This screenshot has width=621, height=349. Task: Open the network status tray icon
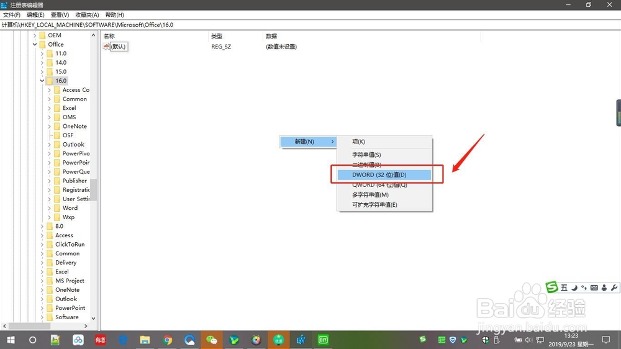click(x=540, y=340)
